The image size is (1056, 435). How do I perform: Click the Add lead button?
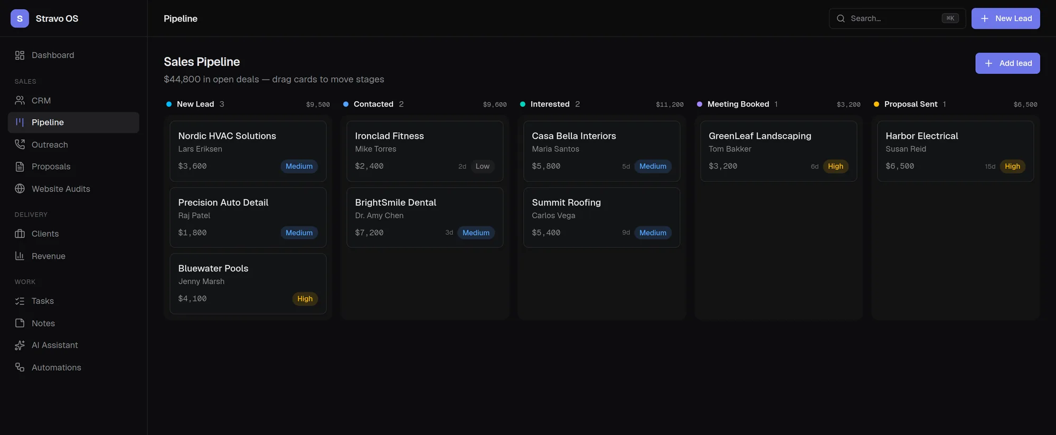[x=1007, y=63]
